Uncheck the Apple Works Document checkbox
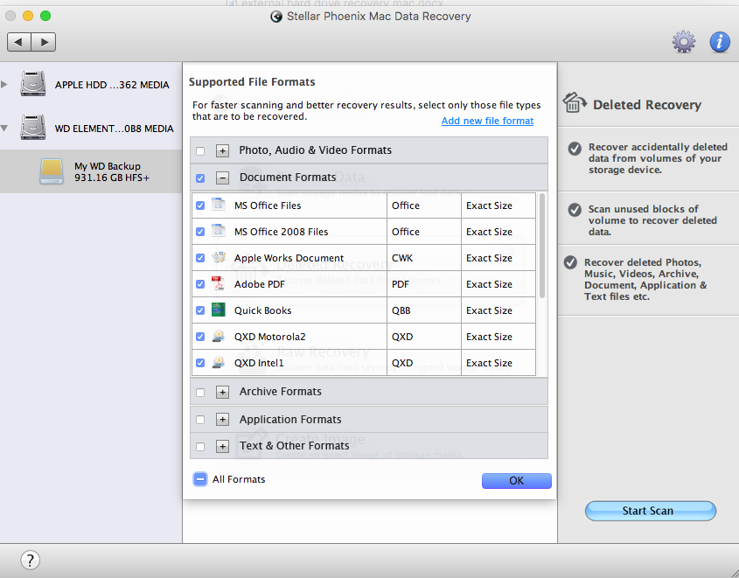Screen dimensions: 739x578 click(200, 258)
